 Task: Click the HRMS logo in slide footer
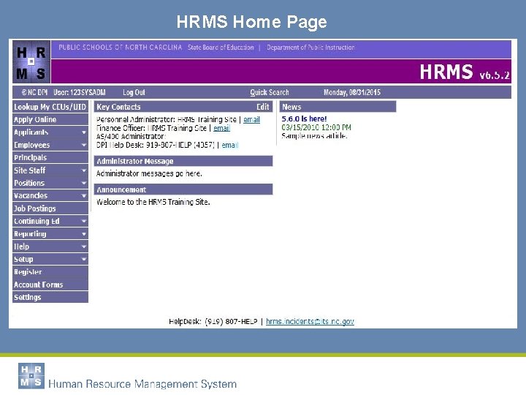point(31,376)
